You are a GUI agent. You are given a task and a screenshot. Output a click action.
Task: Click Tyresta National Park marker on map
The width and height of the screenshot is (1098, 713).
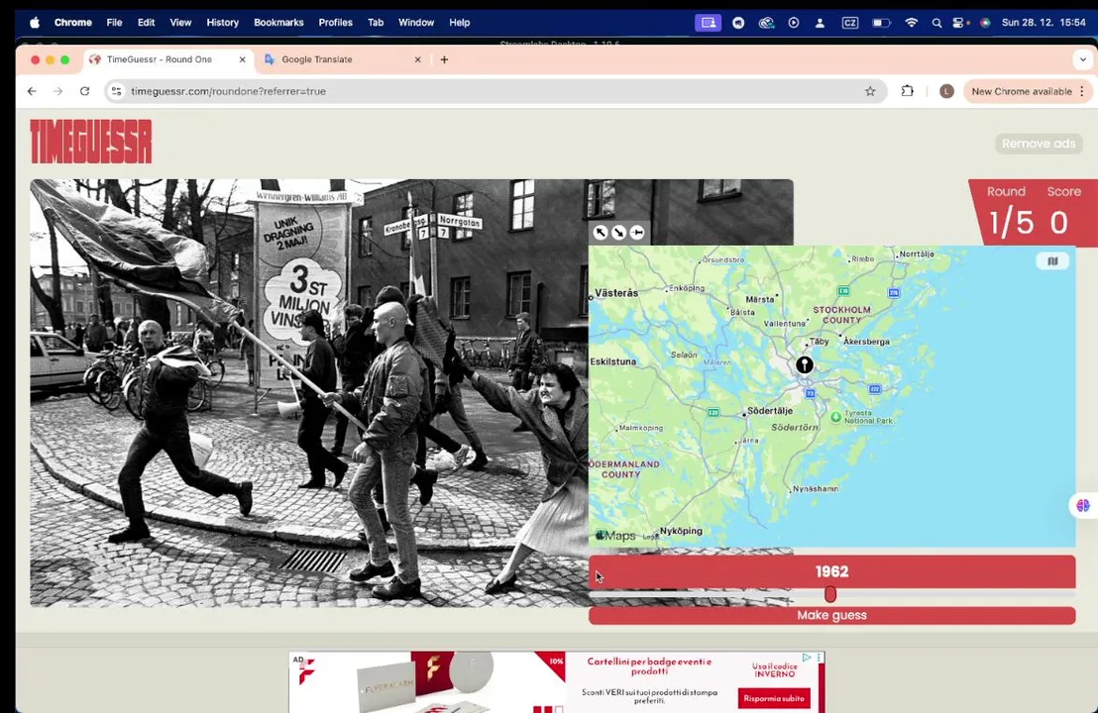[835, 417]
